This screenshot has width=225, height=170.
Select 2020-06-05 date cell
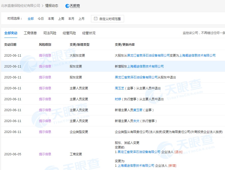click(13, 154)
